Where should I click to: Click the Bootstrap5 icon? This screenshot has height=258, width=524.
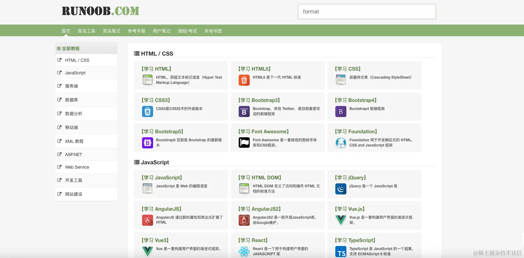(x=148, y=143)
